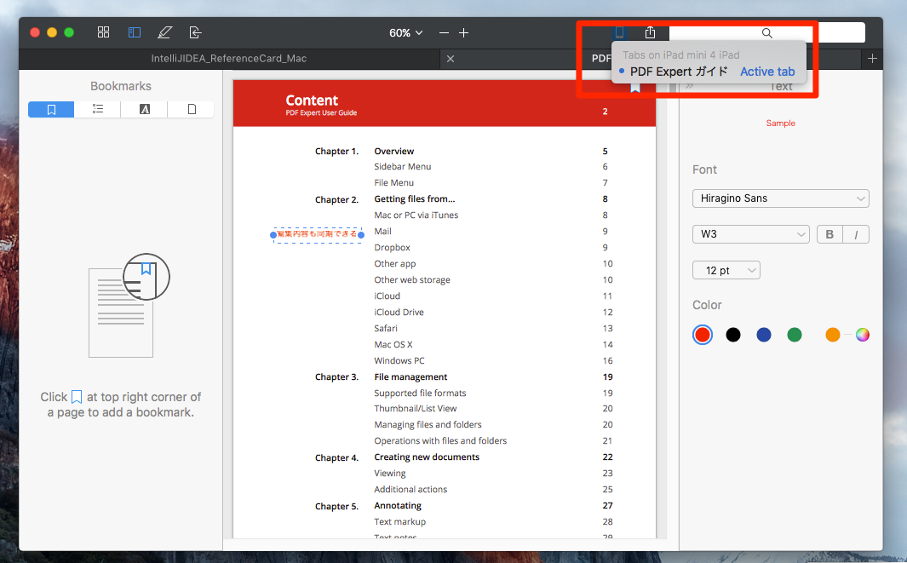The image size is (907, 563).
Task: Expand the 60% zoom level menu
Action: pyautogui.click(x=406, y=32)
